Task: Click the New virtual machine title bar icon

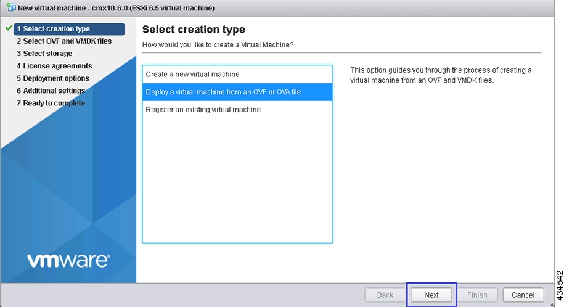Action: click(11, 7)
